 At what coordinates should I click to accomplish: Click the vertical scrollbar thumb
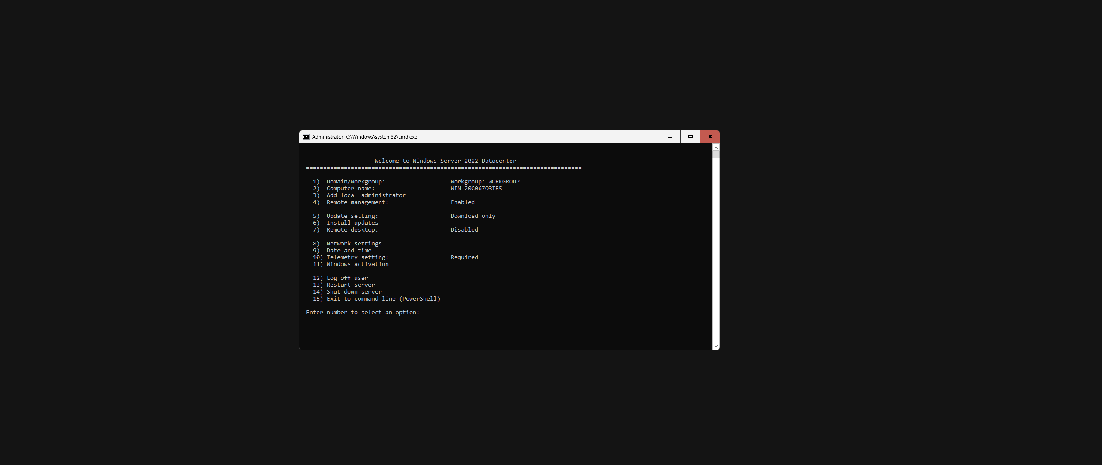click(716, 155)
